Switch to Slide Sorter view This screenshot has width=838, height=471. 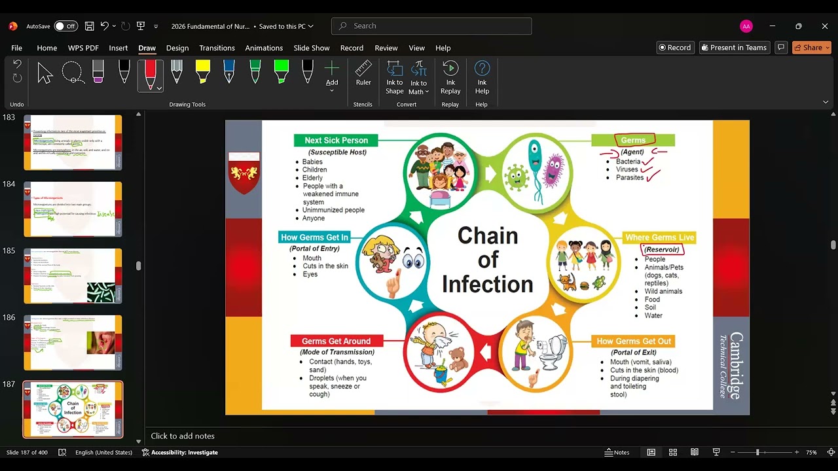(673, 452)
